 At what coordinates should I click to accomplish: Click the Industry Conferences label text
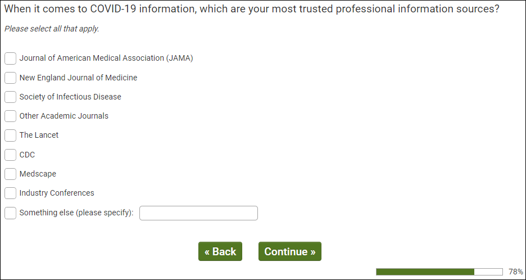(57, 193)
